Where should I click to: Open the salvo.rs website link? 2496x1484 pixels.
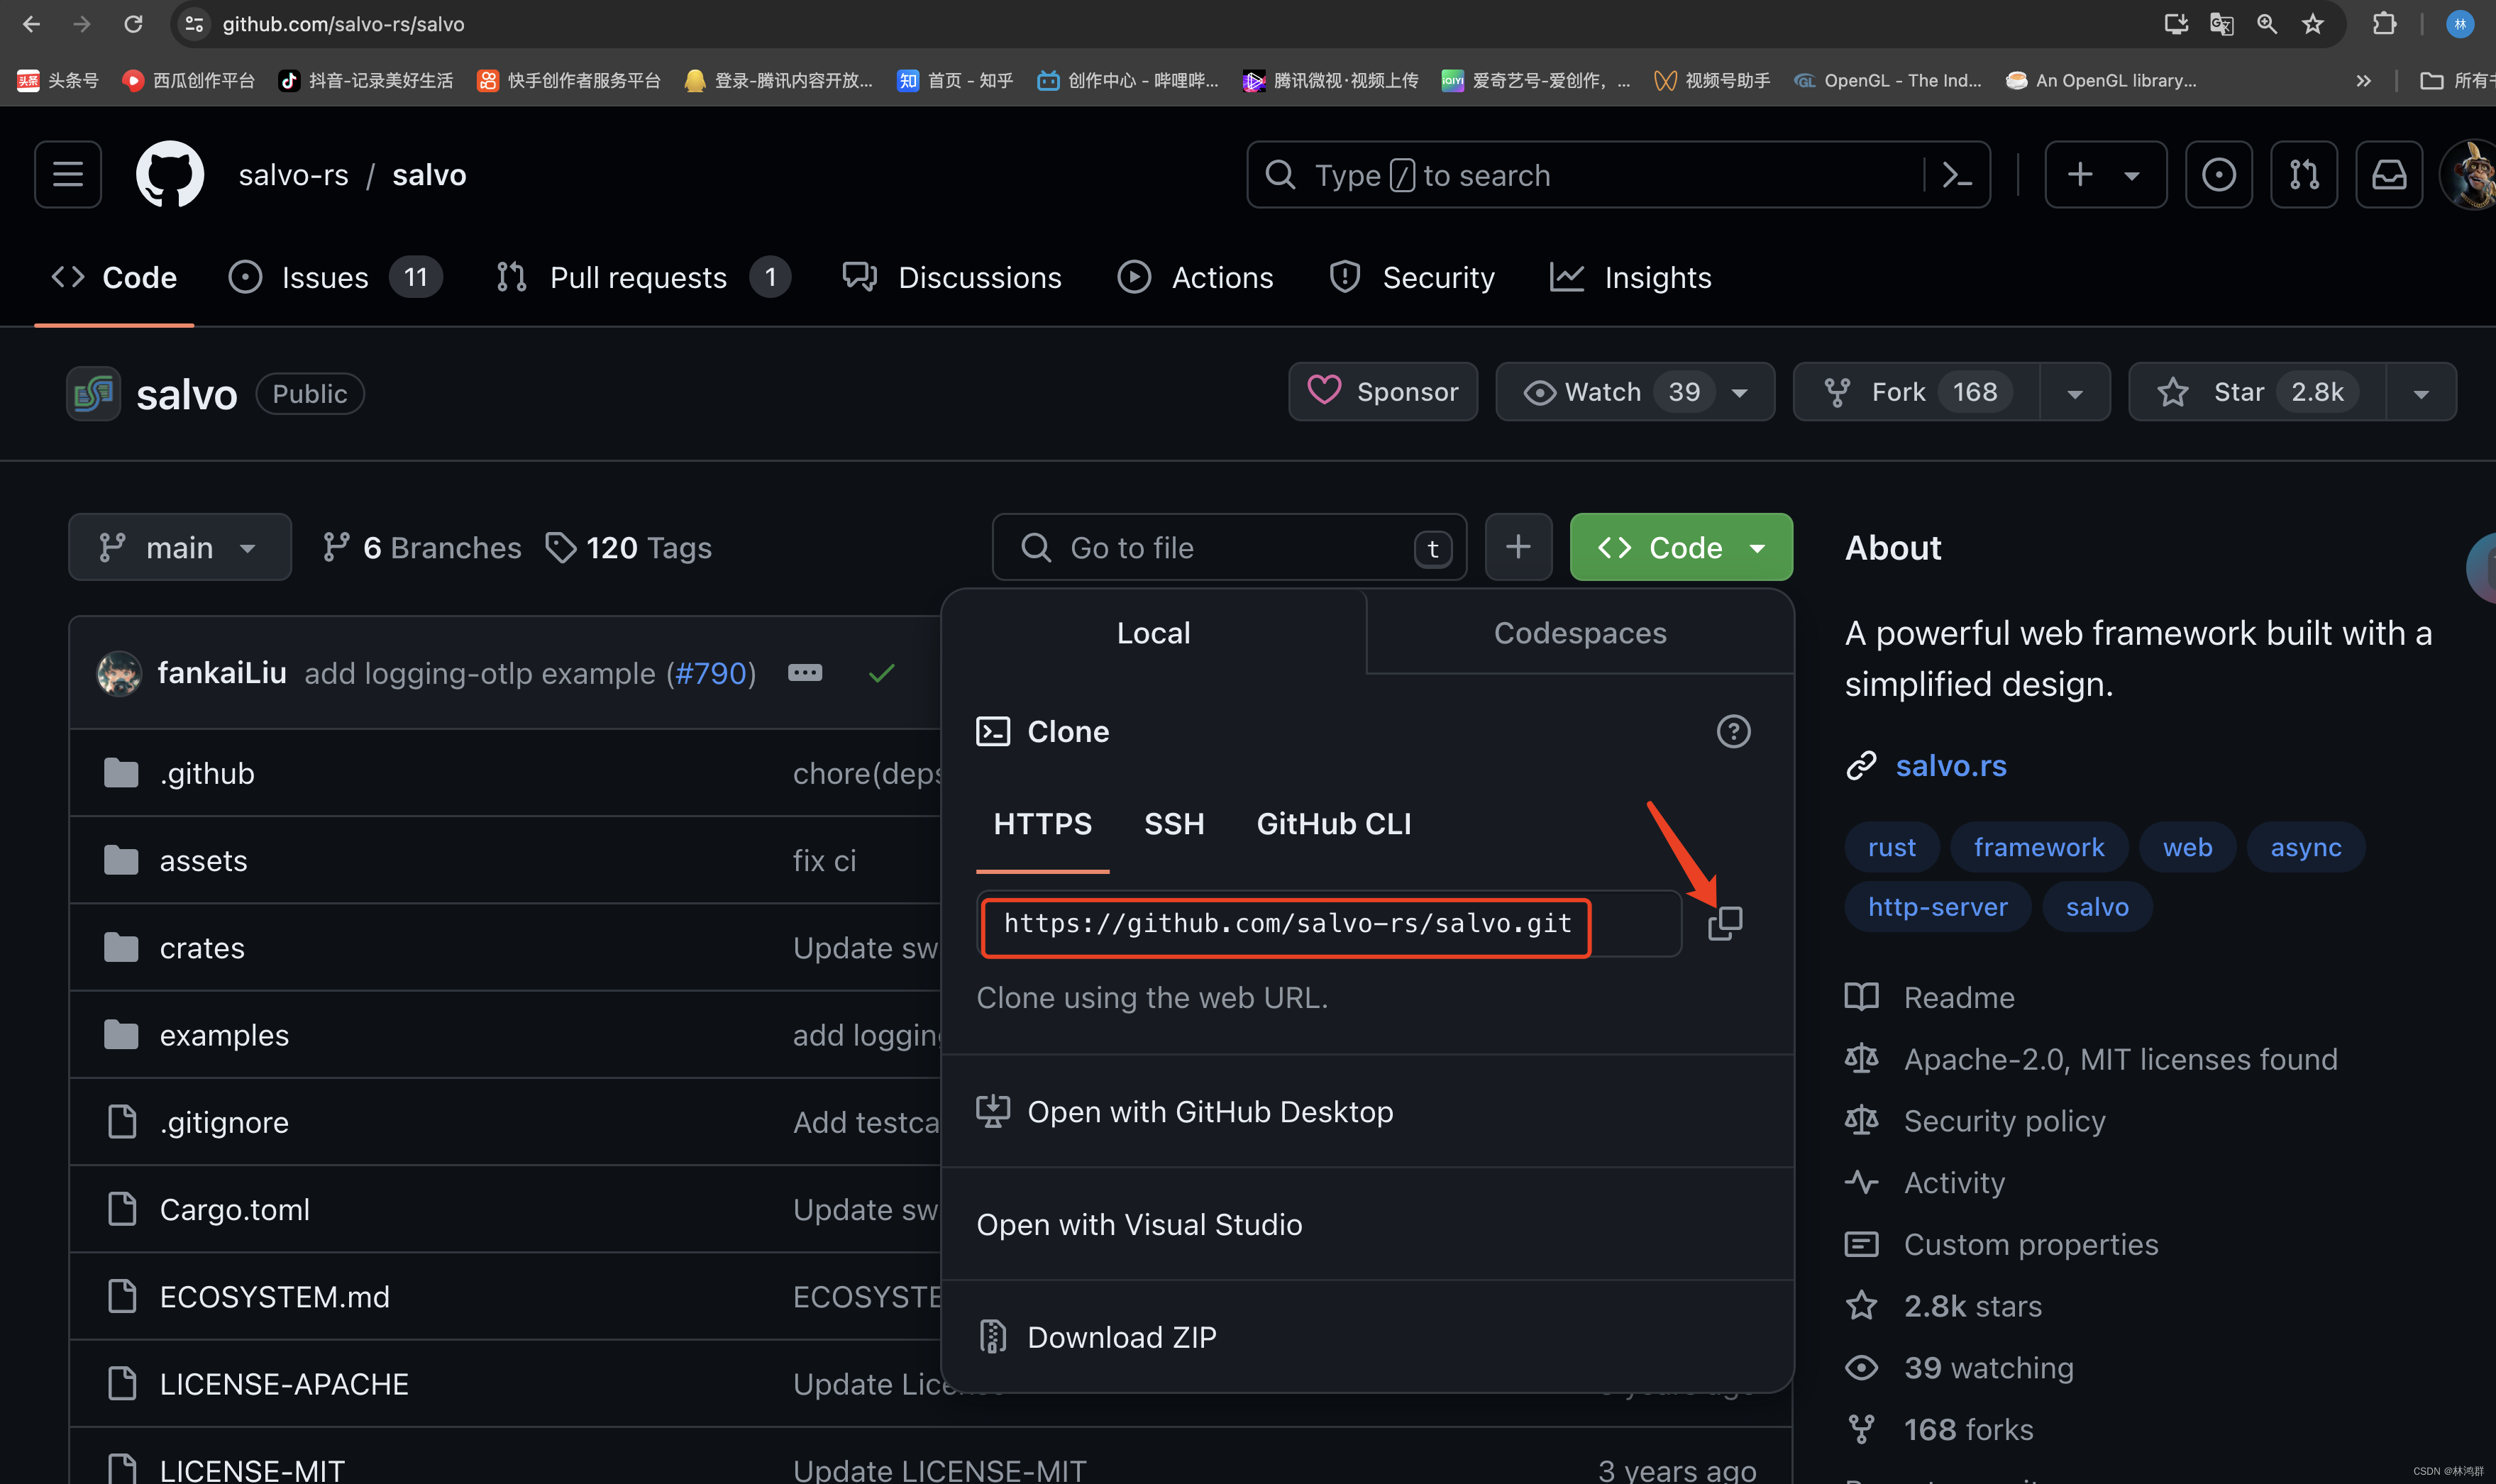click(1950, 766)
